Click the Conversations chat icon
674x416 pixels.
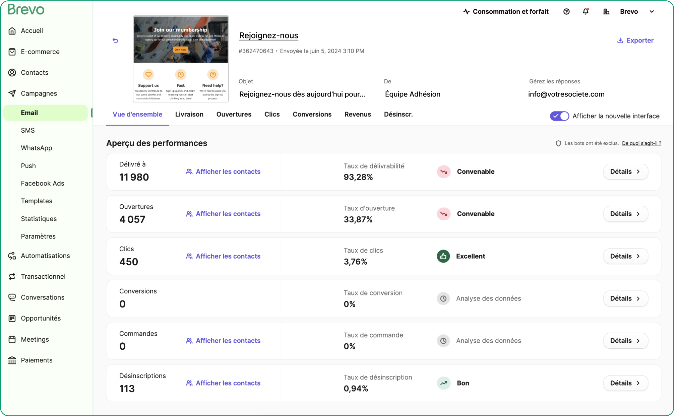(x=12, y=297)
